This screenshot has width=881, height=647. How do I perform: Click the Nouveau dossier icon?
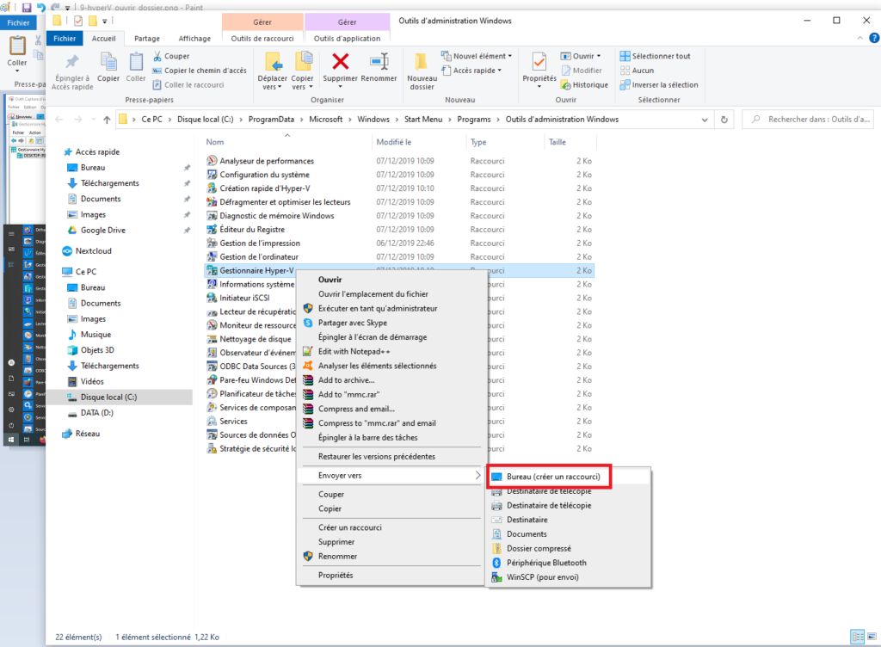pos(422,62)
